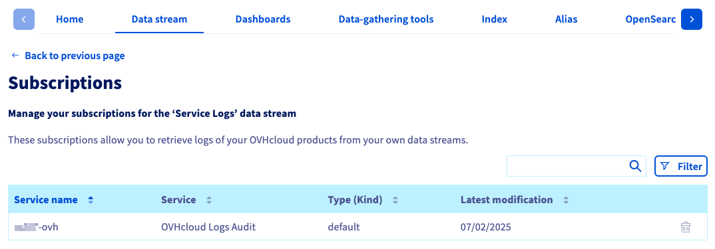This screenshot has height=249, width=715.
Task: Select the service name ending in -ovh
Action: pos(37,226)
